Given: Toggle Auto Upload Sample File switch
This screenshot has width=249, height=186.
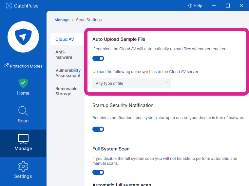Looking at the screenshot, I should (x=98, y=58).
